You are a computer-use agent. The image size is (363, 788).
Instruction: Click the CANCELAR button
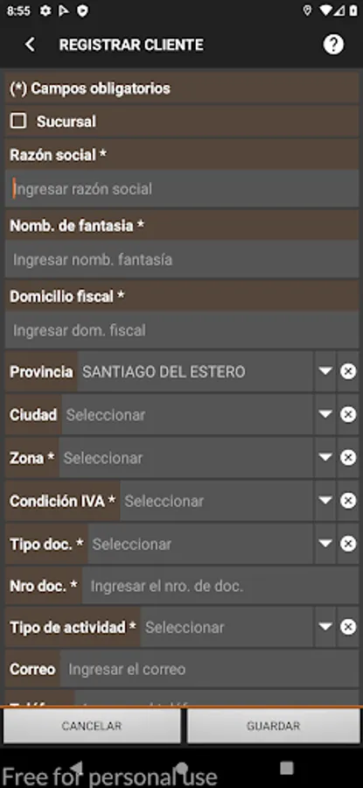(92, 726)
